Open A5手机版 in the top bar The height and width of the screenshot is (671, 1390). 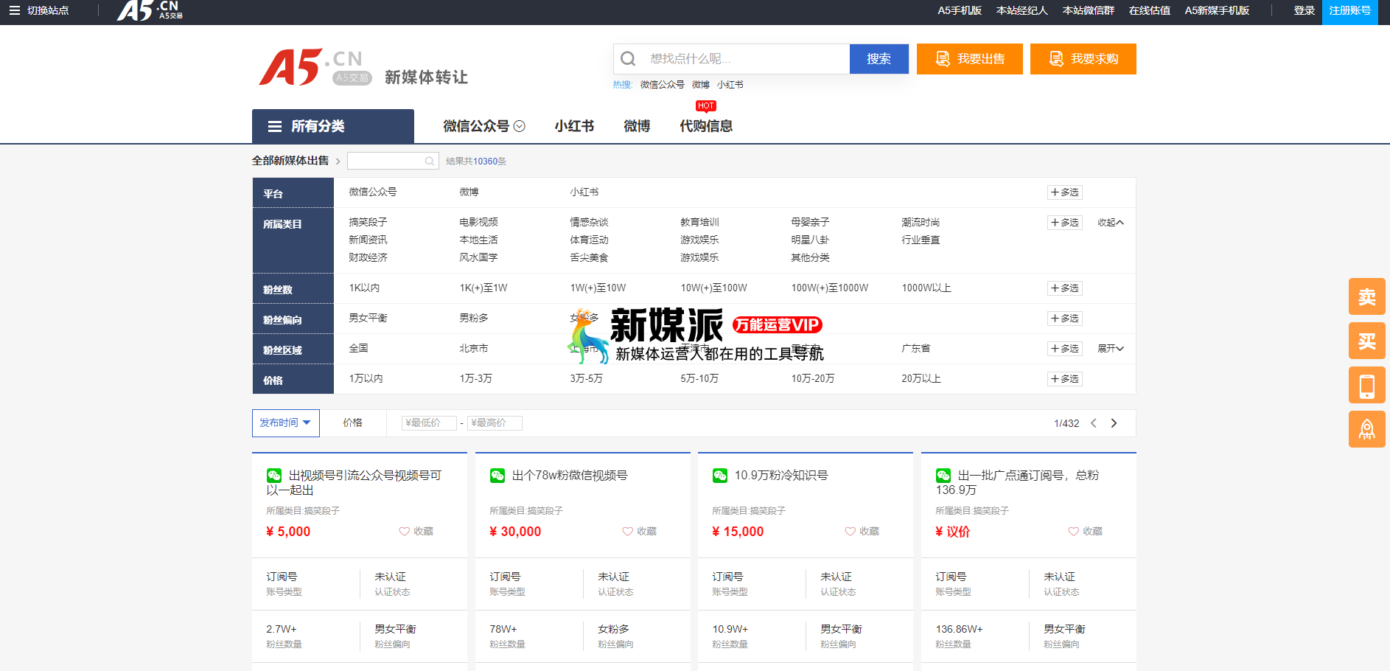[x=960, y=10]
